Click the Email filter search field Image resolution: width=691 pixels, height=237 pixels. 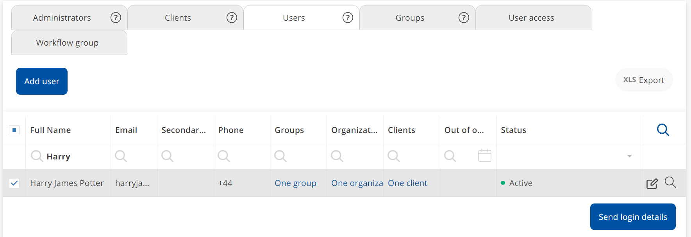pos(137,157)
